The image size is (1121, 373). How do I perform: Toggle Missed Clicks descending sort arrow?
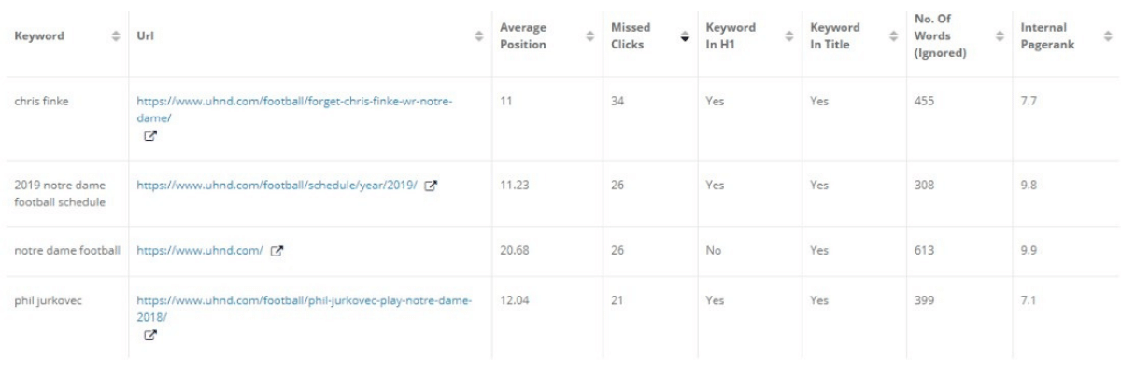(685, 36)
